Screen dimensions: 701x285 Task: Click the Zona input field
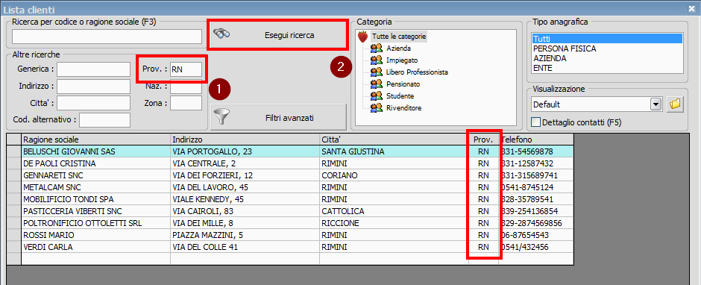point(186,103)
